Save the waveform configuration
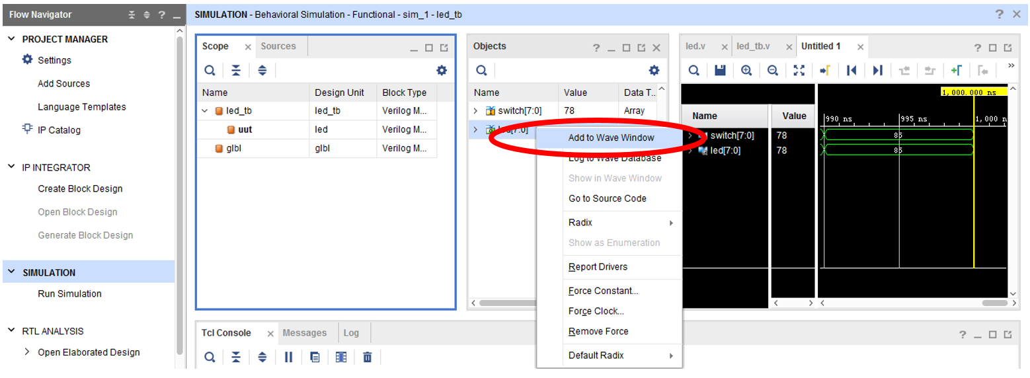 [x=720, y=70]
